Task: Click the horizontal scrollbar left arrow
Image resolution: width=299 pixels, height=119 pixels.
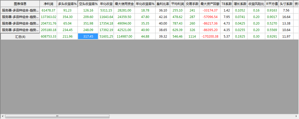Action: tap(2, 116)
